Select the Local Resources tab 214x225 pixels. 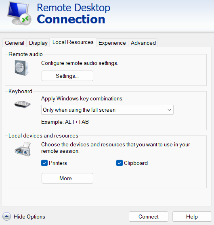73,42
